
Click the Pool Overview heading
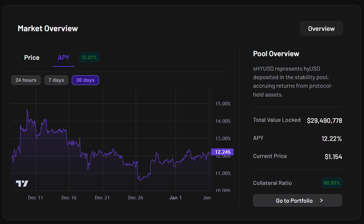point(276,54)
